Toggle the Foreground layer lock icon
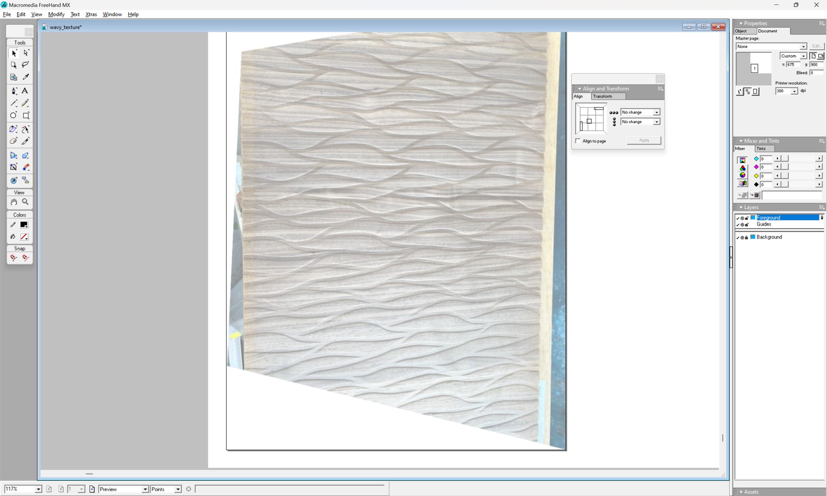 click(x=747, y=218)
